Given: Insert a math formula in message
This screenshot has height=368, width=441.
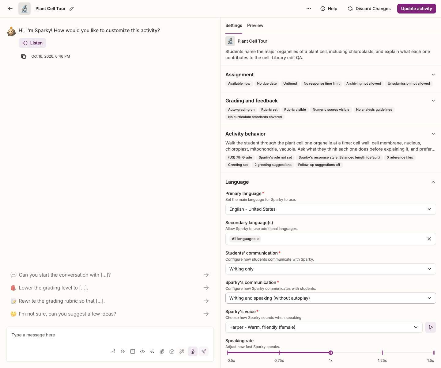Looking at the screenshot, I should (152, 351).
